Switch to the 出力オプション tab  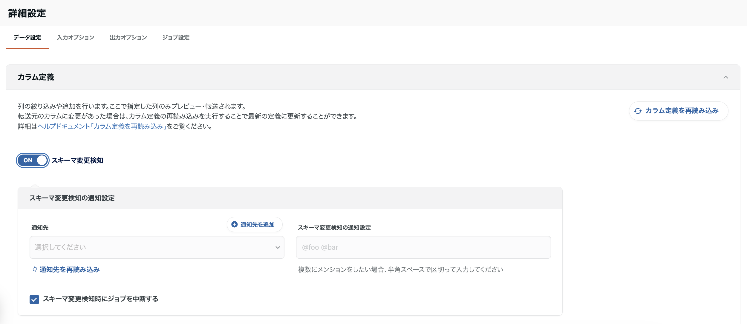[x=128, y=38]
